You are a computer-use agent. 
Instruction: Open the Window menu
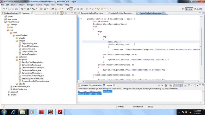pos(60,5)
